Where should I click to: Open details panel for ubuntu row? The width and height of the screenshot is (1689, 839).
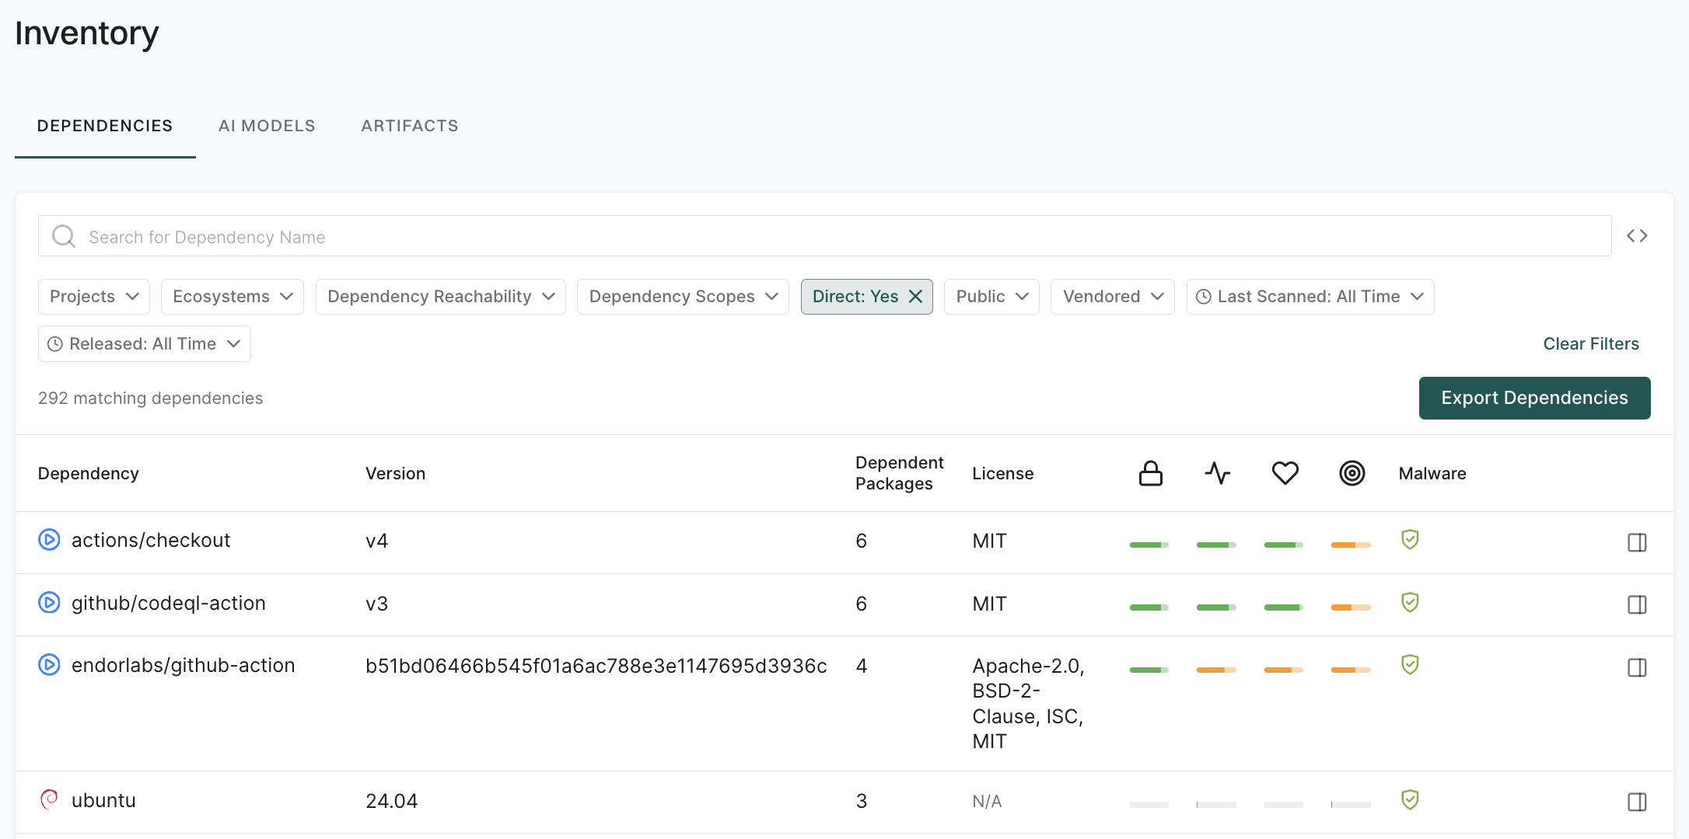click(1637, 802)
